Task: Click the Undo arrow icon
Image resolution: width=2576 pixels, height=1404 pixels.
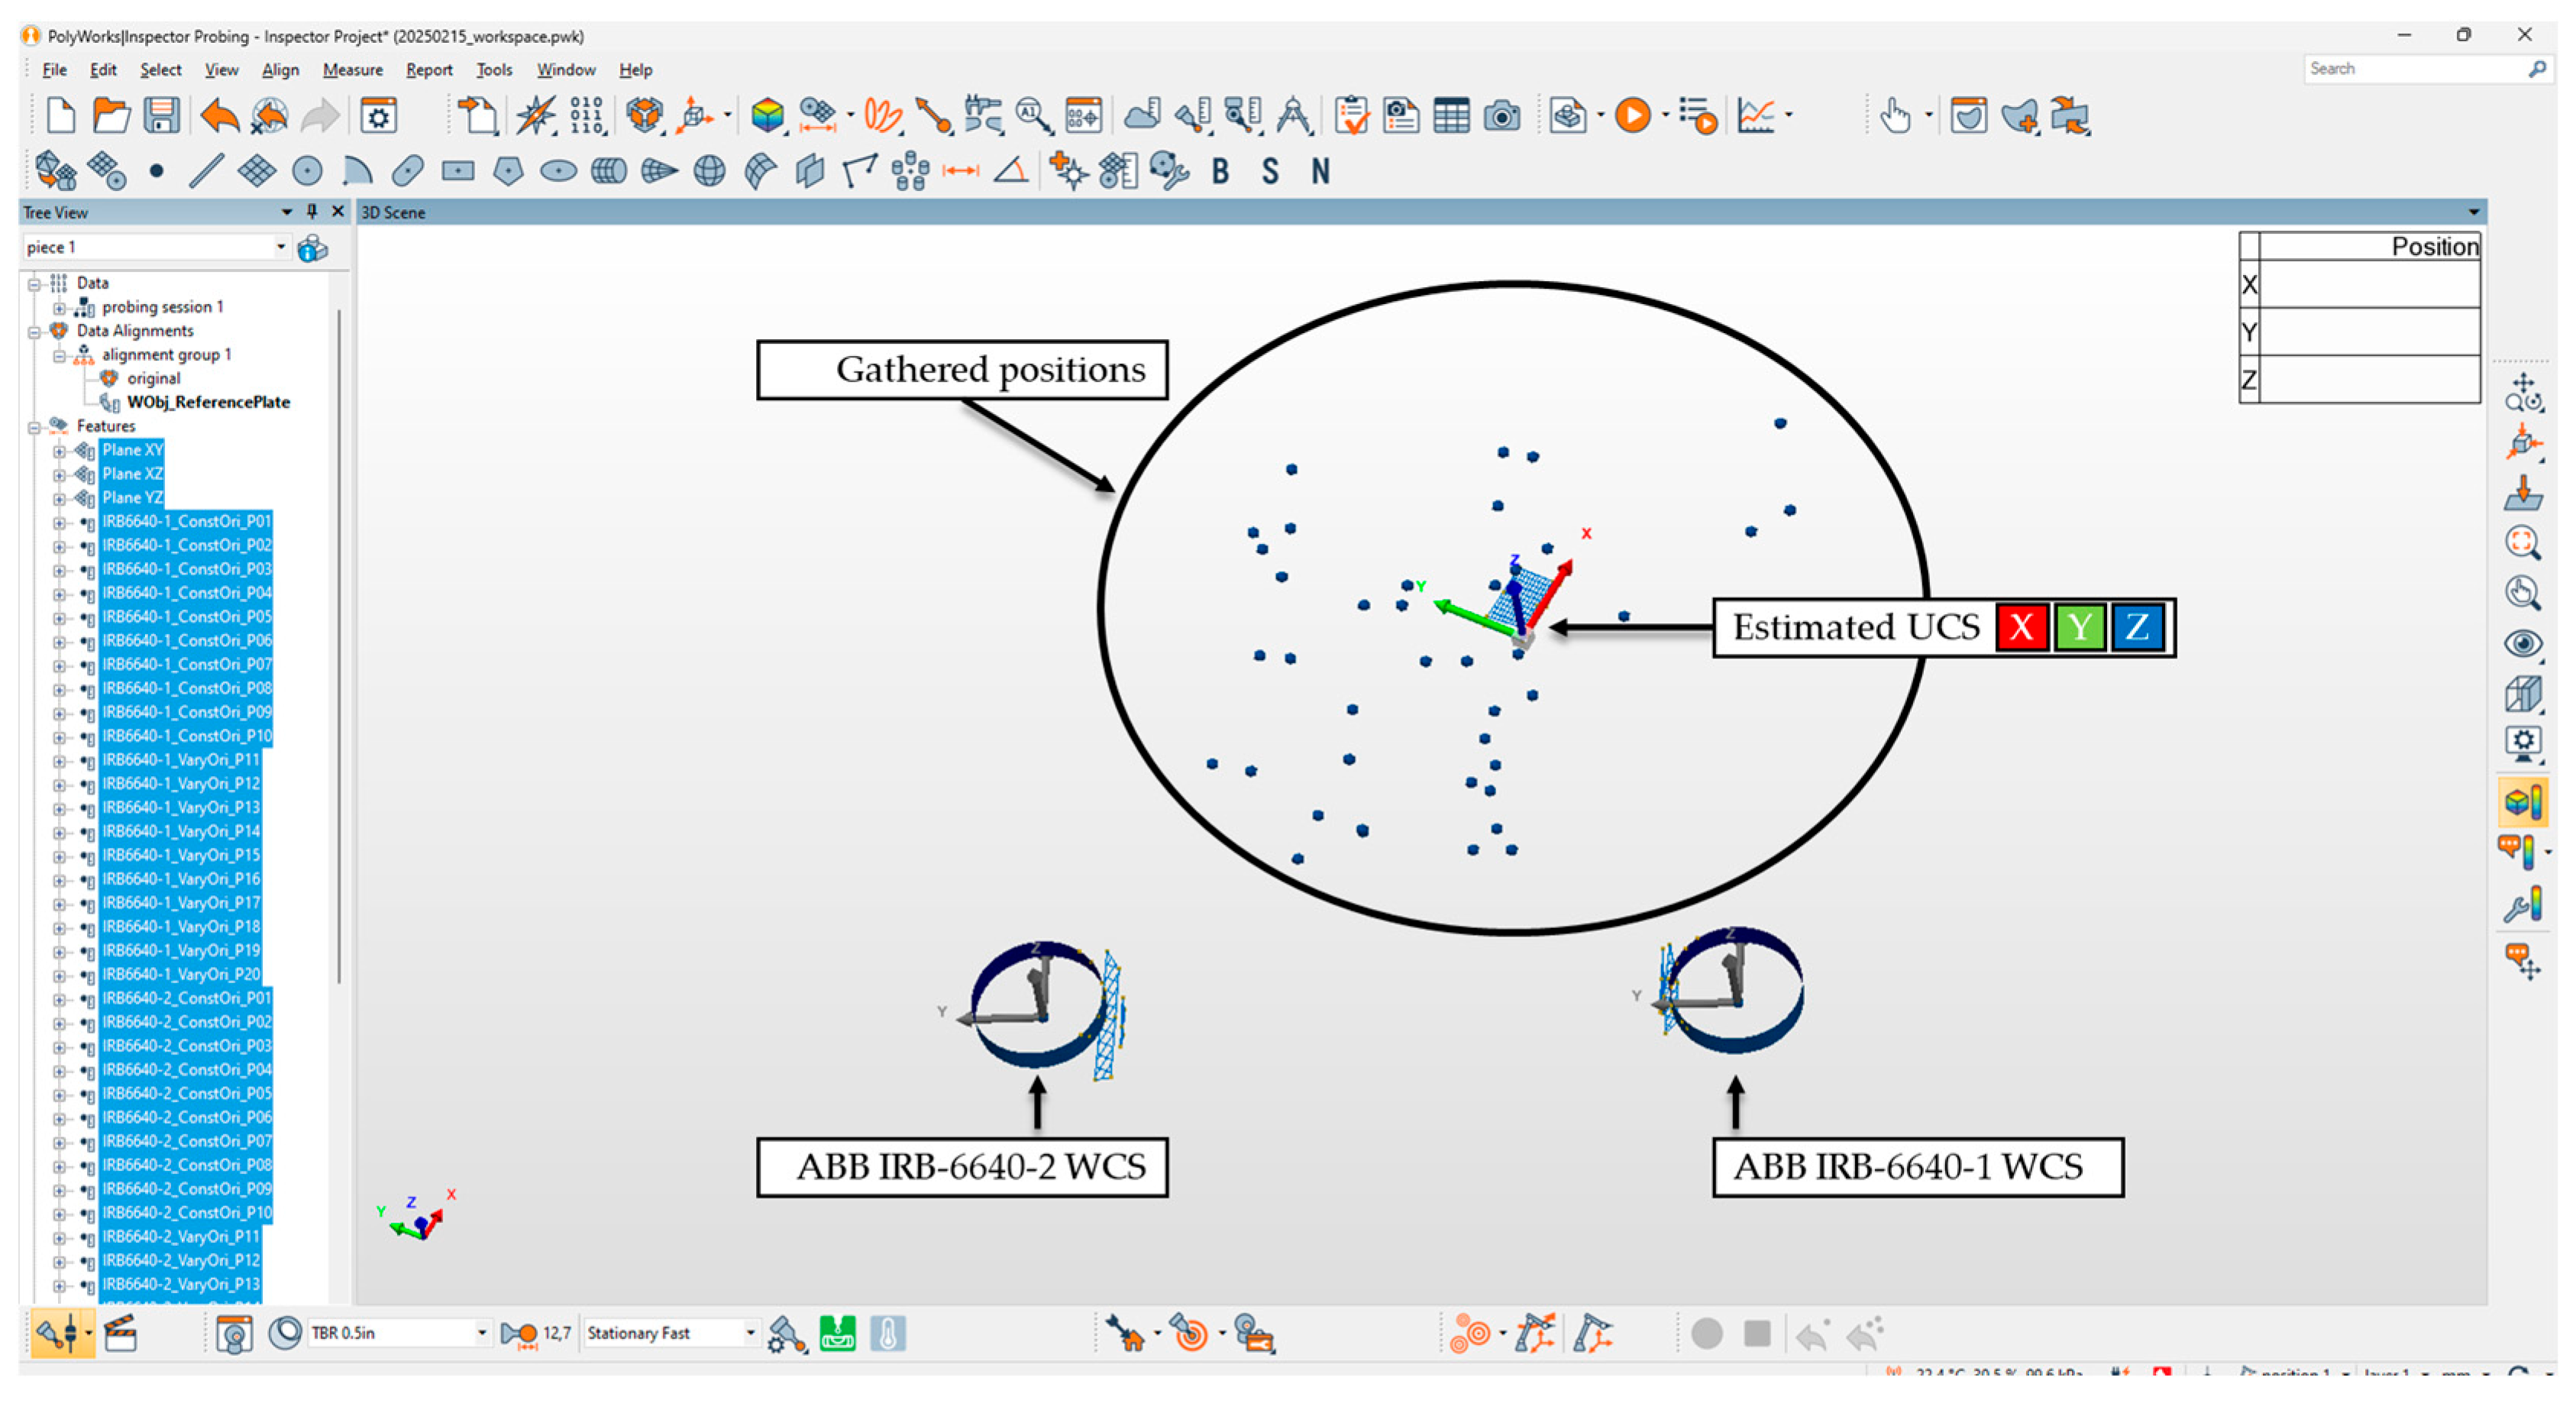Action: [219, 116]
